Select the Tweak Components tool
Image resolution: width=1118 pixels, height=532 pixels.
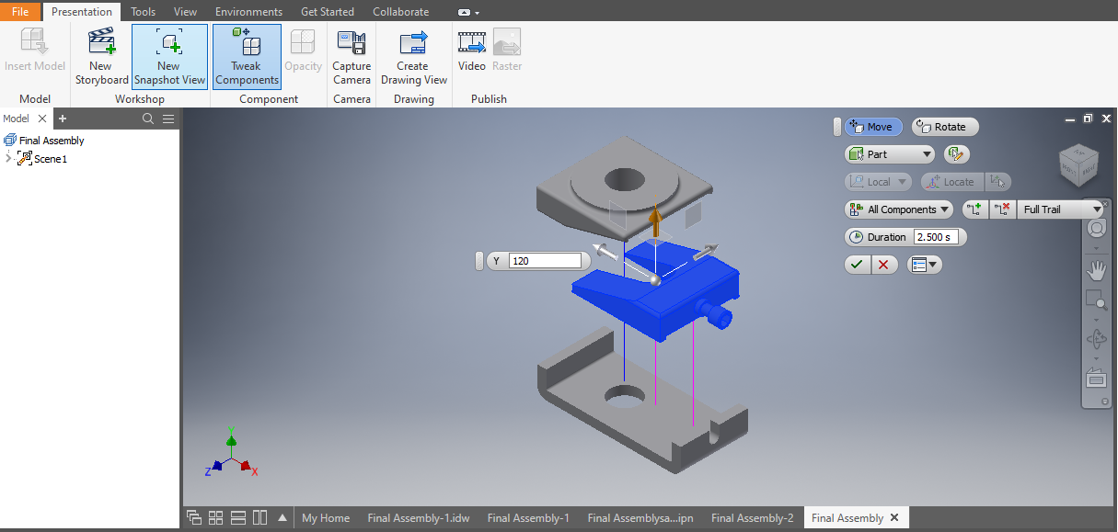point(247,55)
